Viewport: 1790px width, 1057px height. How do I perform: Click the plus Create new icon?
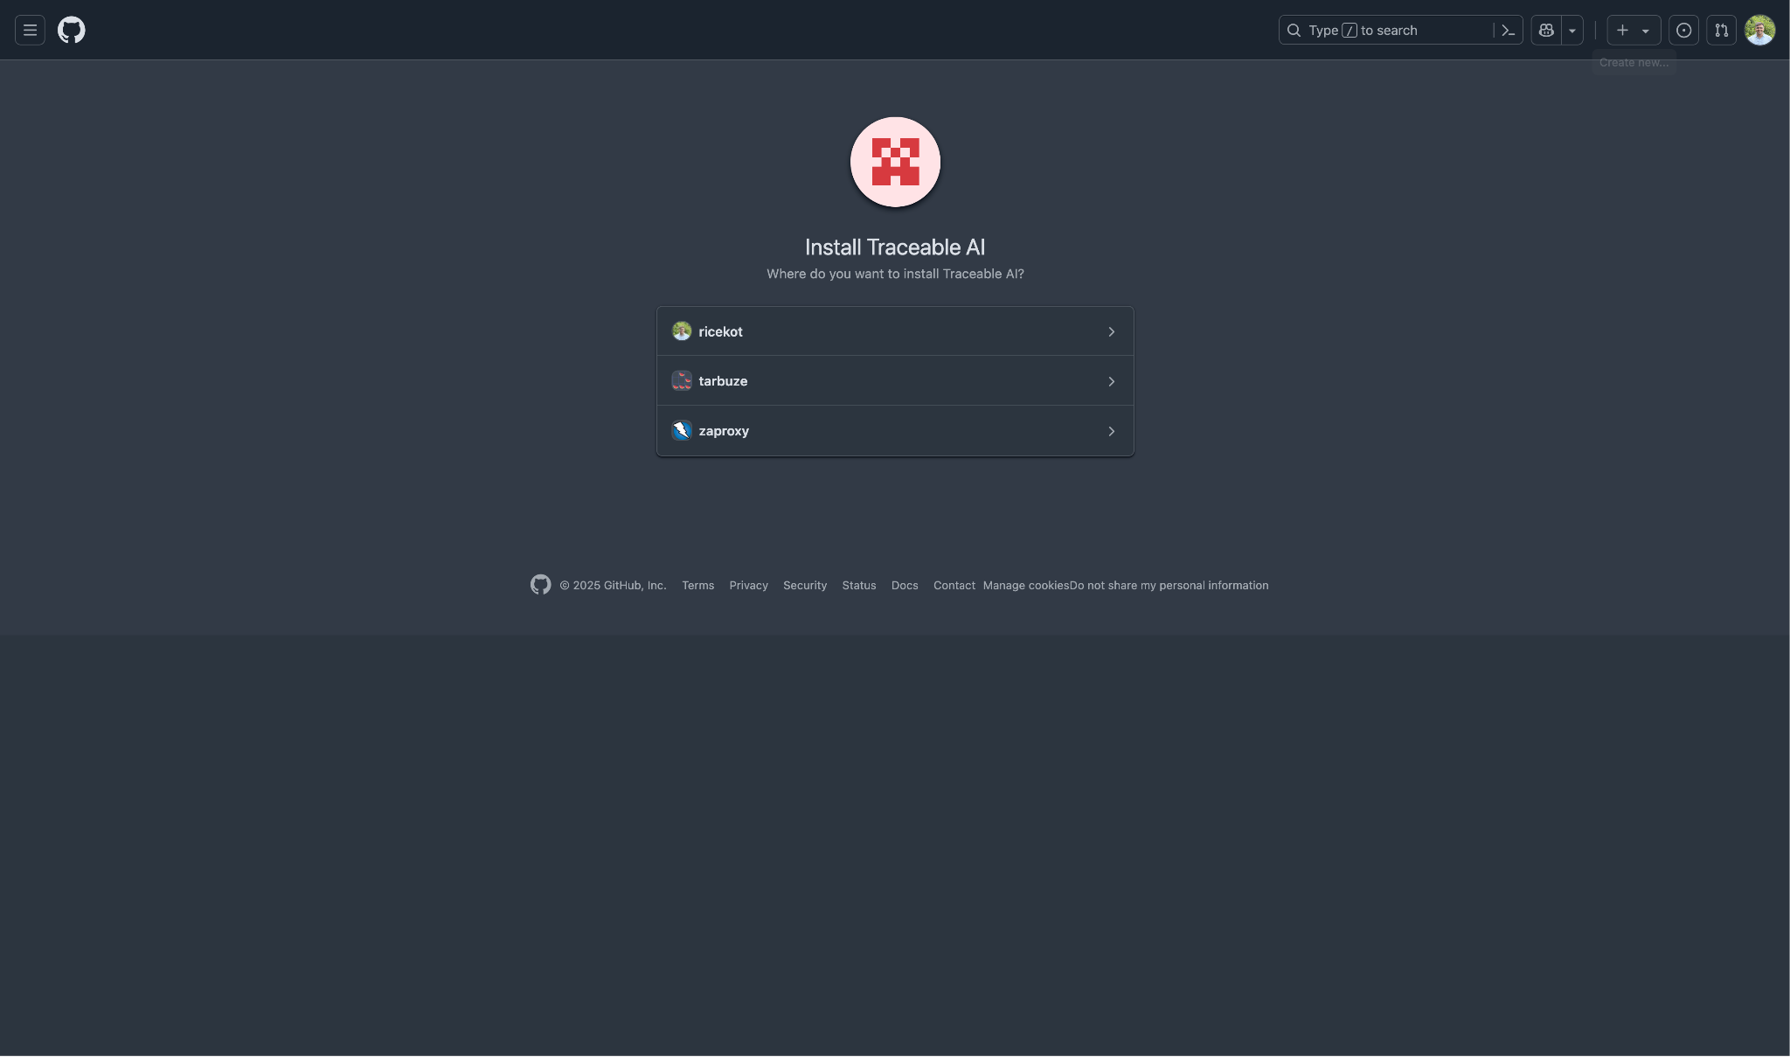[1622, 30]
